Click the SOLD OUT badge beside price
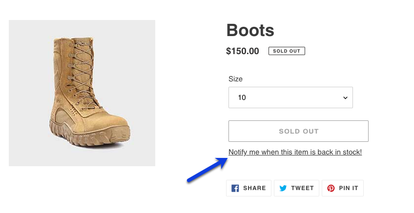Viewport: 414px width, 213px height. coord(287,51)
